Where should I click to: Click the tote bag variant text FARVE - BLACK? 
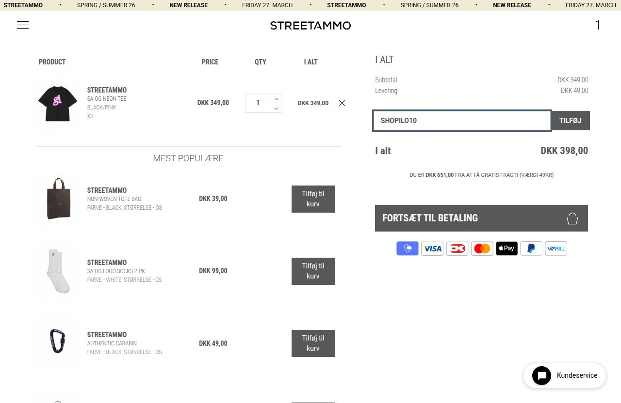click(x=125, y=208)
